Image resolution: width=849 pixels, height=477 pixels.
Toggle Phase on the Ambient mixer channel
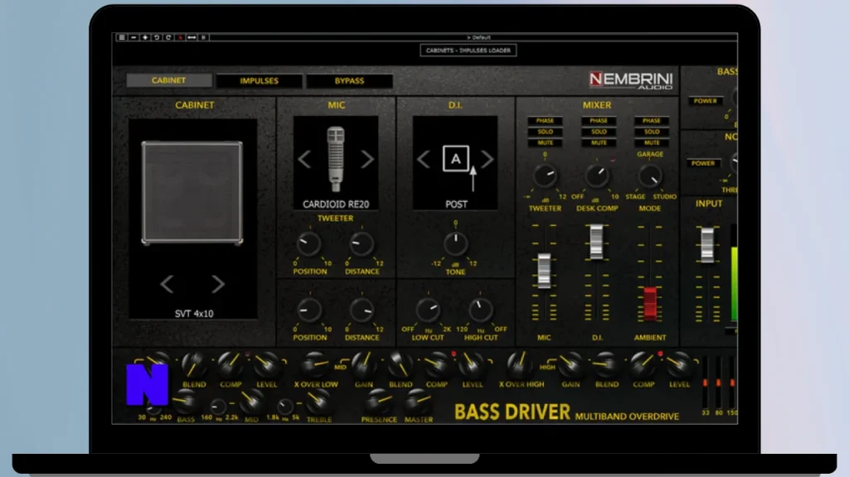click(x=652, y=121)
